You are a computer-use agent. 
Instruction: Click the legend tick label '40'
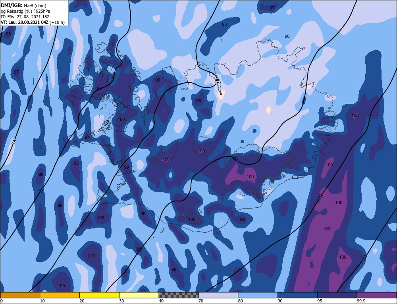tap(161, 301)
